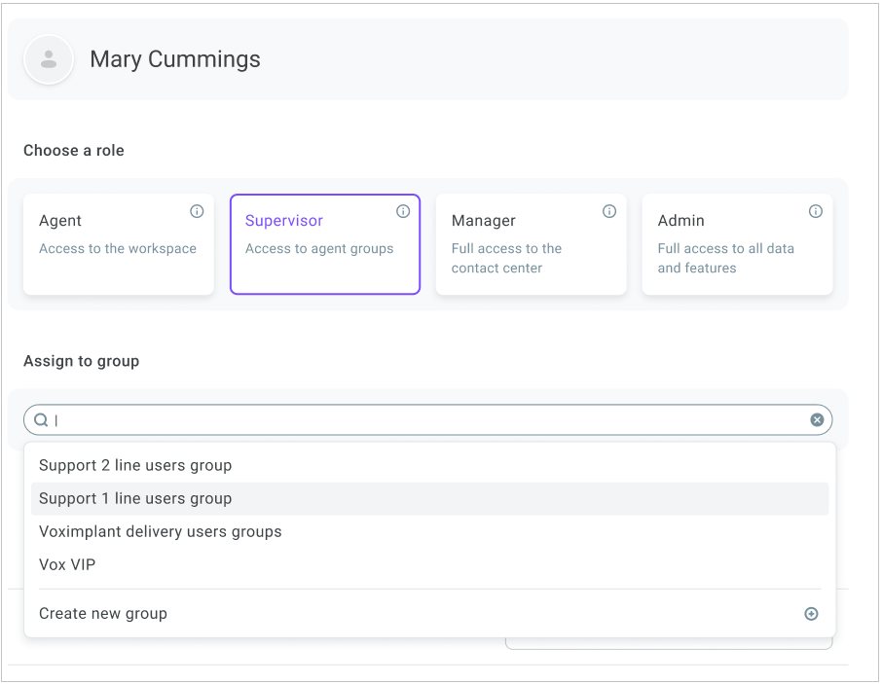This screenshot has height=684, width=882.
Task: Choose Support 2 line users group
Action: click(x=429, y=465)
